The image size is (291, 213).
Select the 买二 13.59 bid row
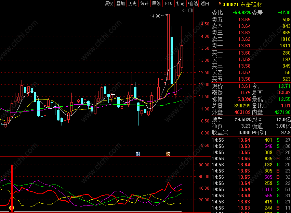tap(251, 59)
